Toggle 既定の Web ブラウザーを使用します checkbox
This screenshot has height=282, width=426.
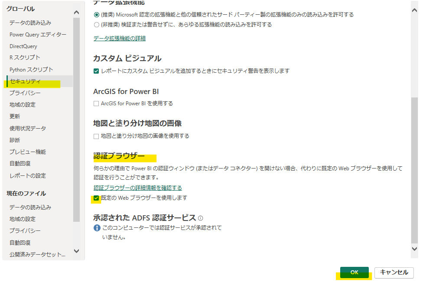click(96, 198)
